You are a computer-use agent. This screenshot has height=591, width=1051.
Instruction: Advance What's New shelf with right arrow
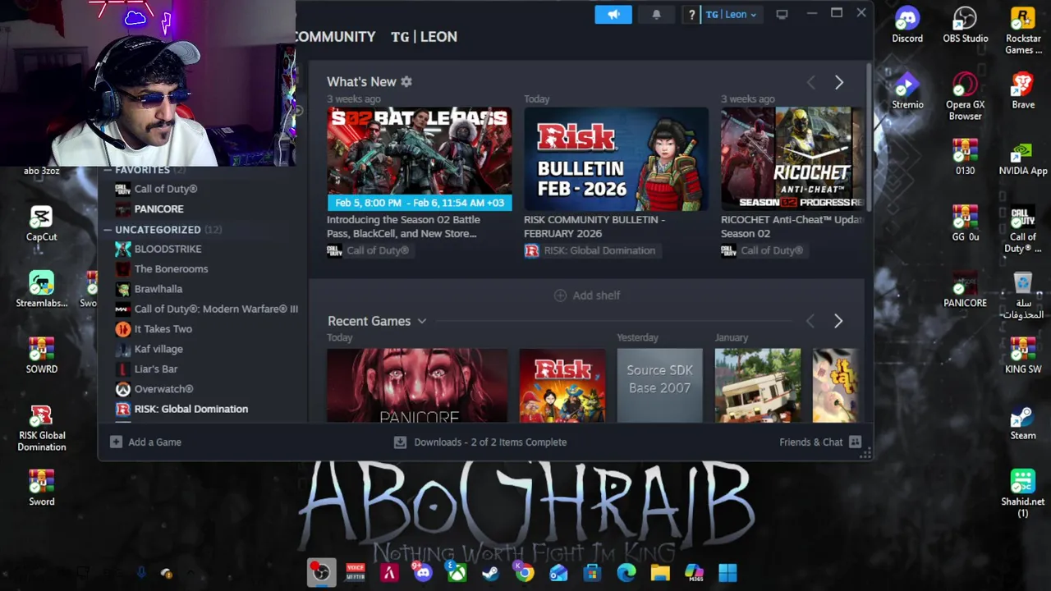click(838, 82)
